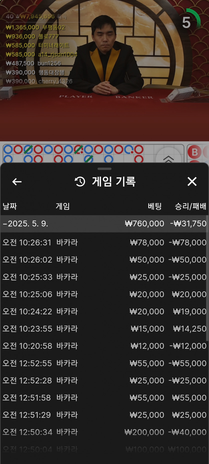Open the 오전 10:20:58 바카라 record

[104, 346]
